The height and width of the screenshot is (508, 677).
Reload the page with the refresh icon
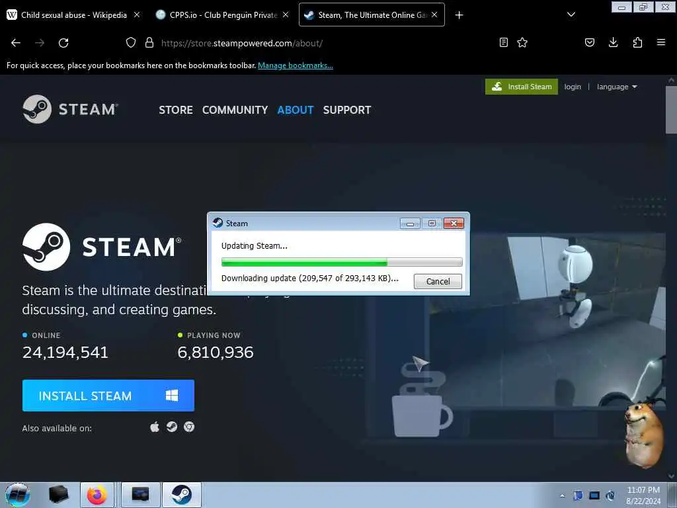[63, 43]
